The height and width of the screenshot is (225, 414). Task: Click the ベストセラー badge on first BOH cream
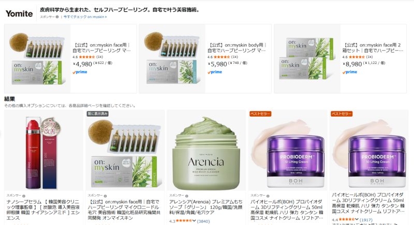click(260, 114)
